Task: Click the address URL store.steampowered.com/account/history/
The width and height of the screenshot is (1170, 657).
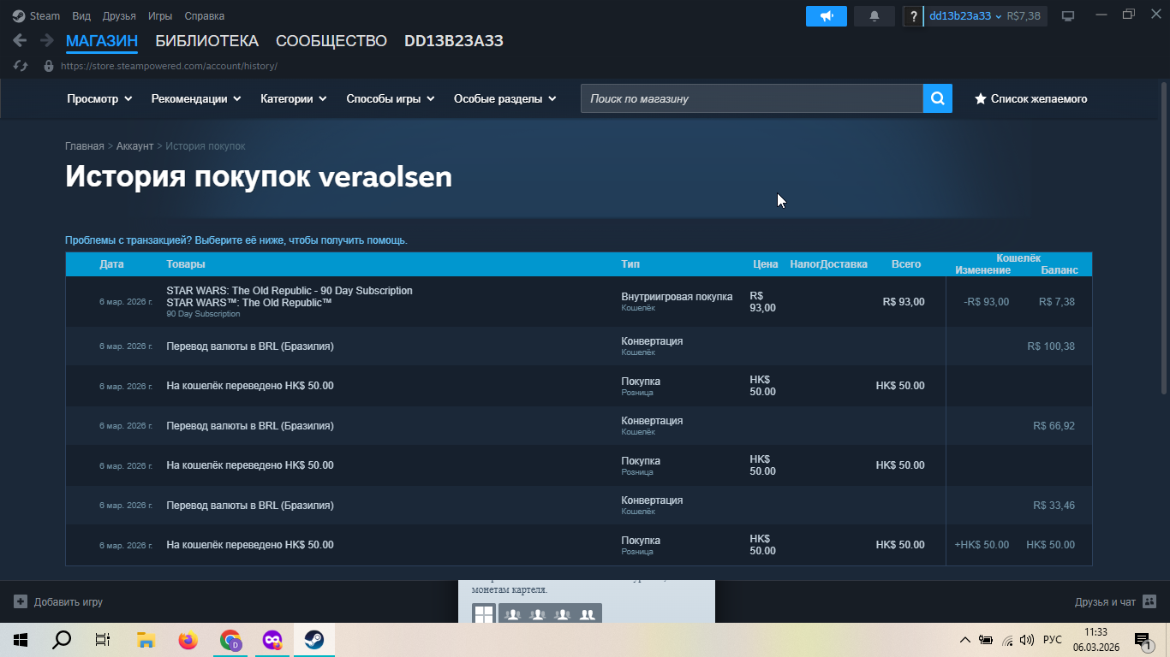Action: [169, 66]
